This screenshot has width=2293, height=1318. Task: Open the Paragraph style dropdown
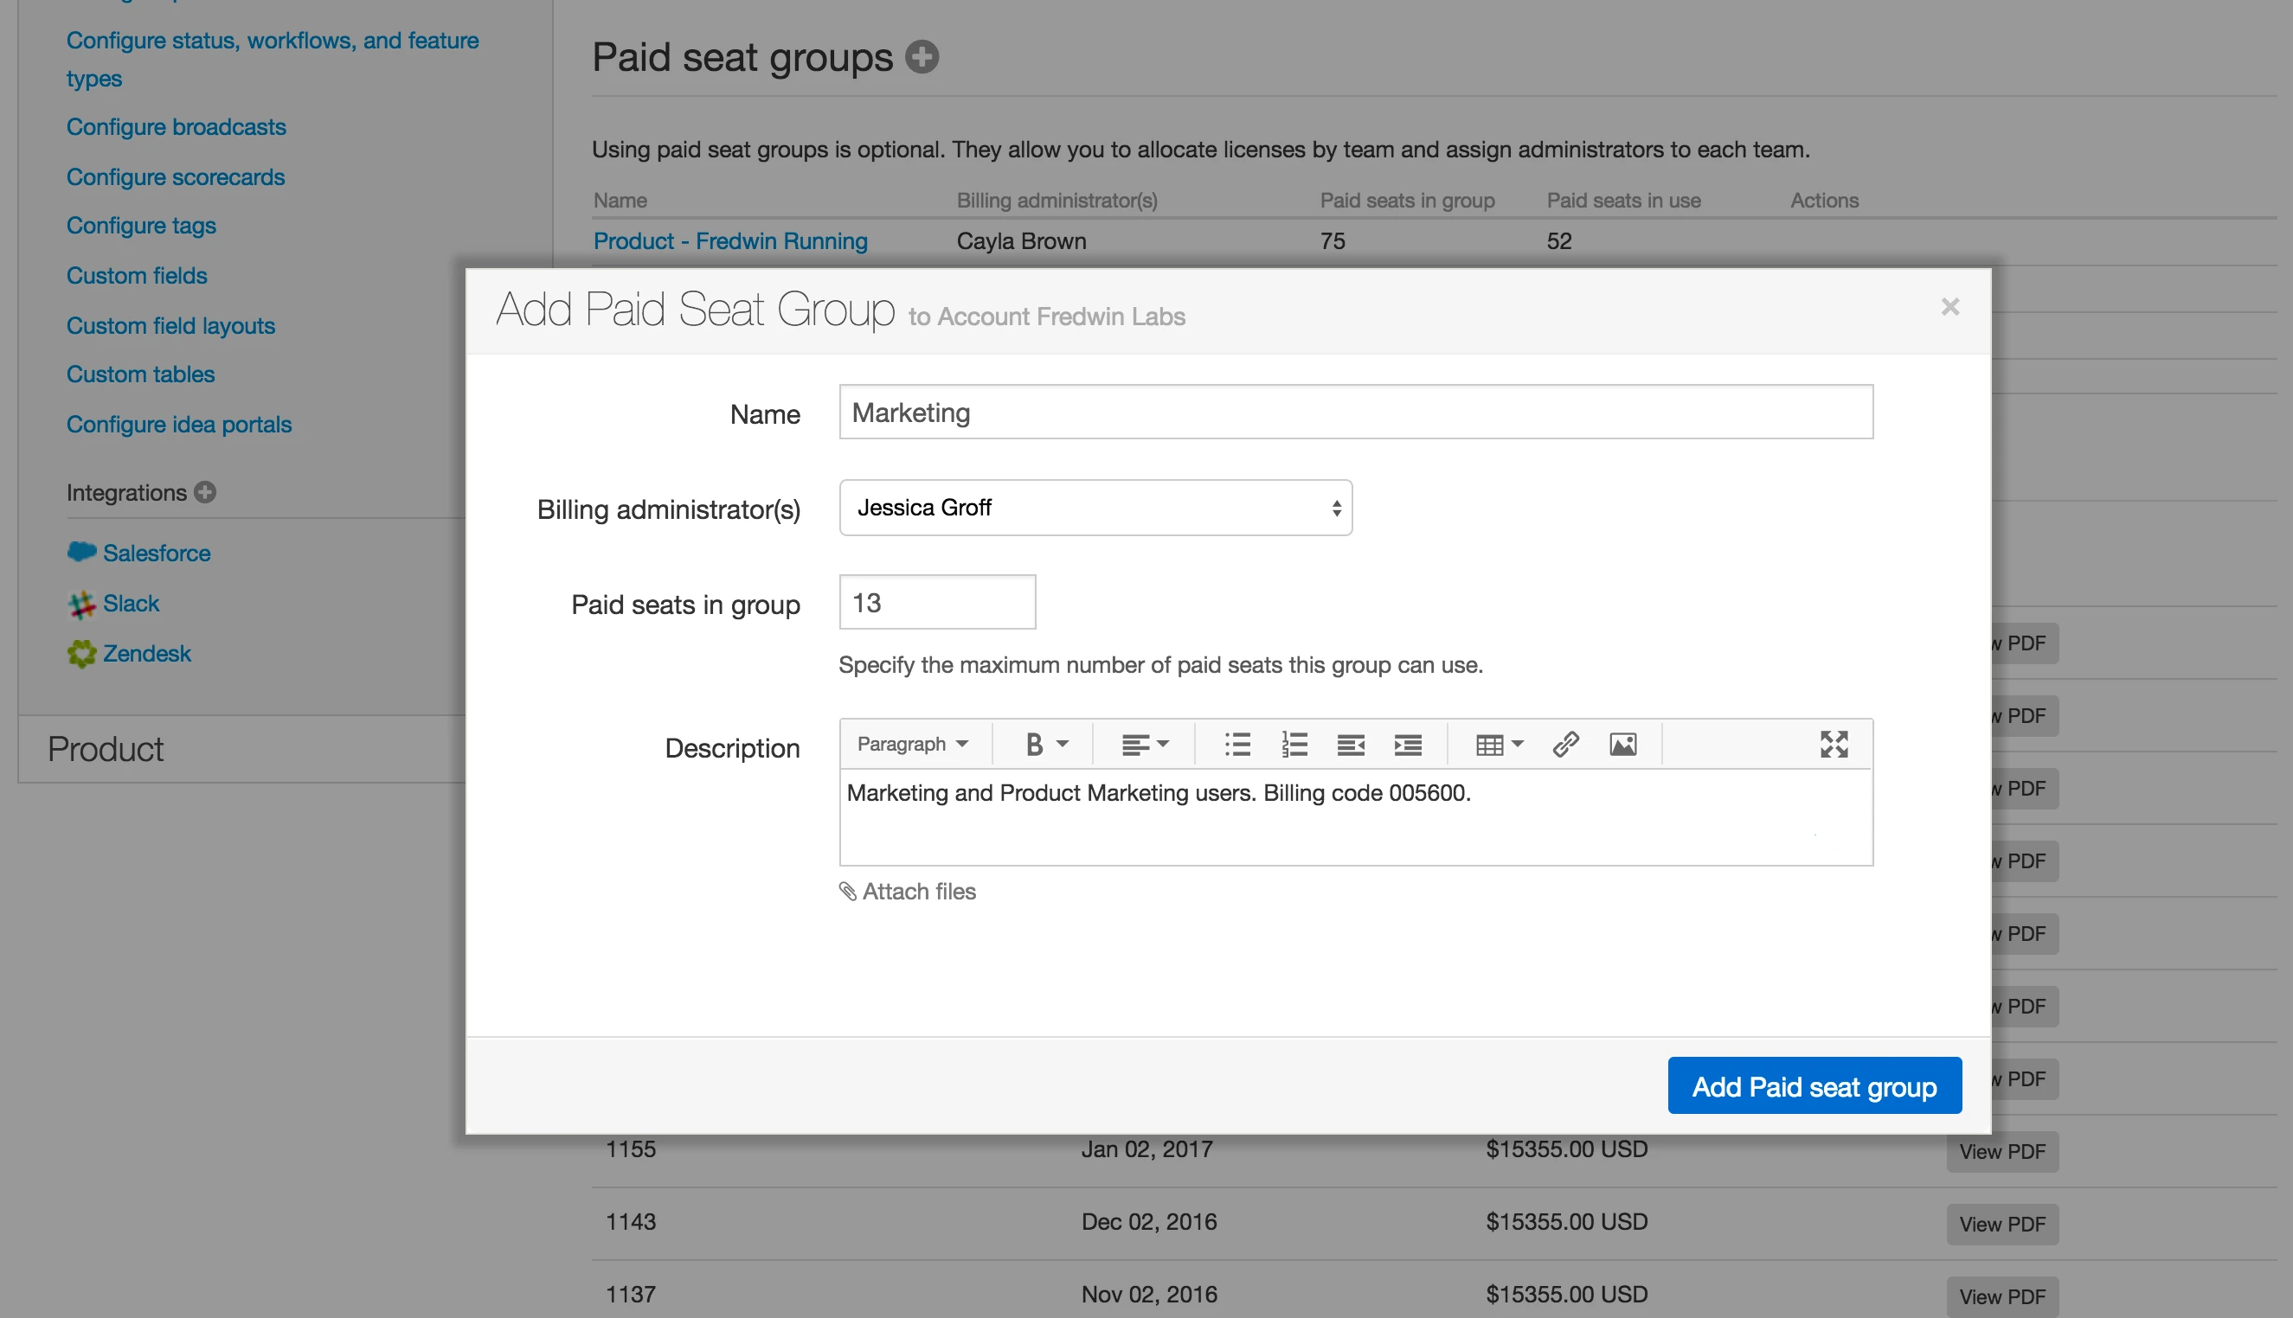(x=912, y=744)
